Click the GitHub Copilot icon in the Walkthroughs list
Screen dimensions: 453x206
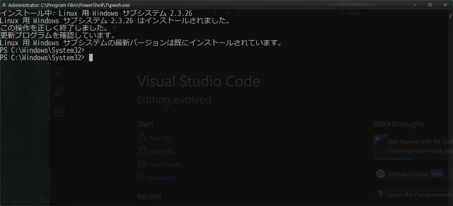tap(380, 174)
